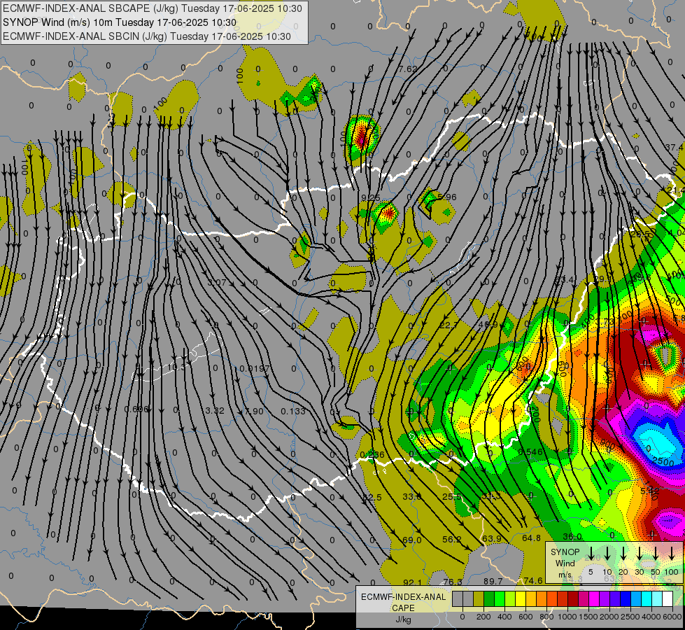
Task: Click the ECMWF-INDEX-ANAL CAPE legend label
Action: (403, 602)
